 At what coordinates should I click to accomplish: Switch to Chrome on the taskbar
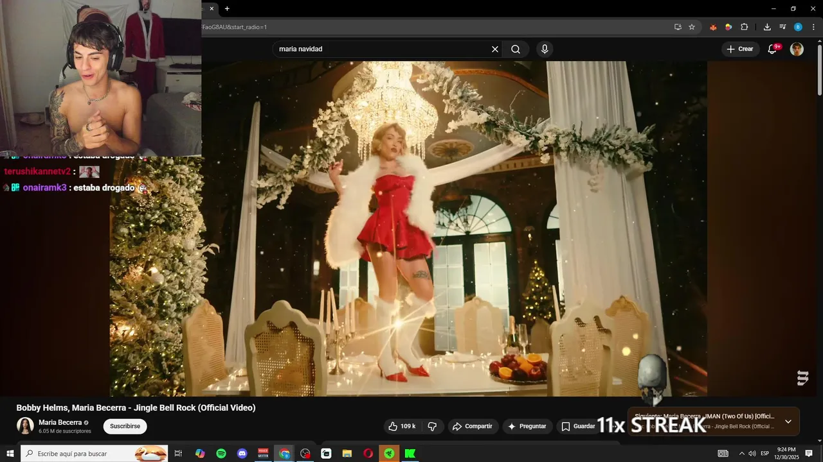(x=284, y=454)
